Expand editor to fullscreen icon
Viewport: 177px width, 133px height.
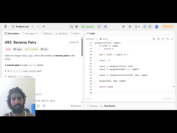point(172,39)
